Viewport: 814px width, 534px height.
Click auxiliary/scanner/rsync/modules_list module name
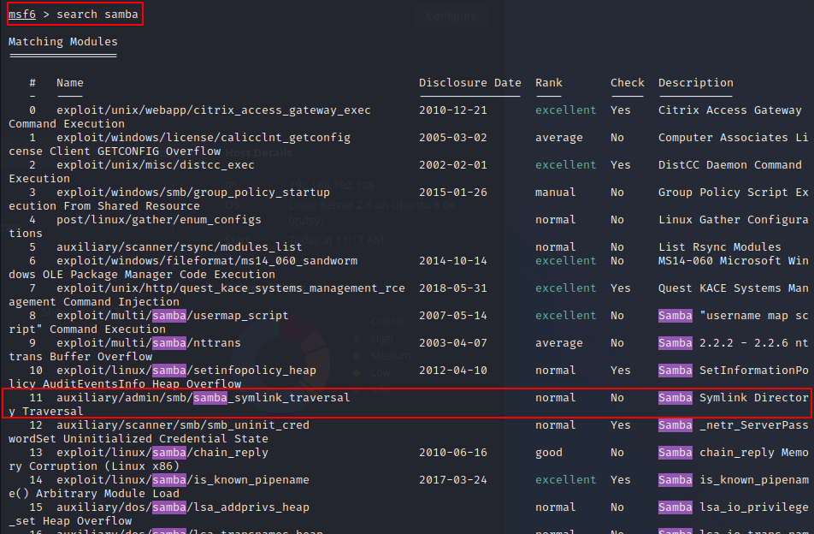(x=179, y=246)
